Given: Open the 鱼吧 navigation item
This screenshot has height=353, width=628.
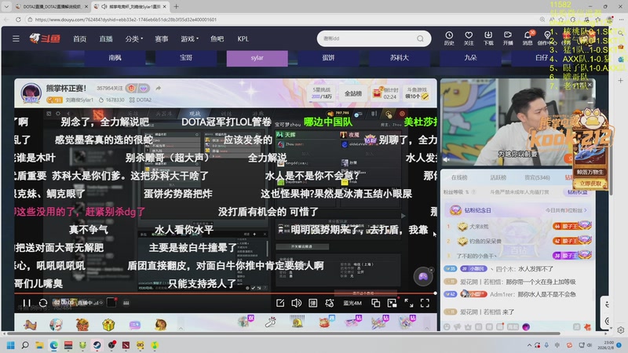Looking at the screenshot, I should 217,38.
